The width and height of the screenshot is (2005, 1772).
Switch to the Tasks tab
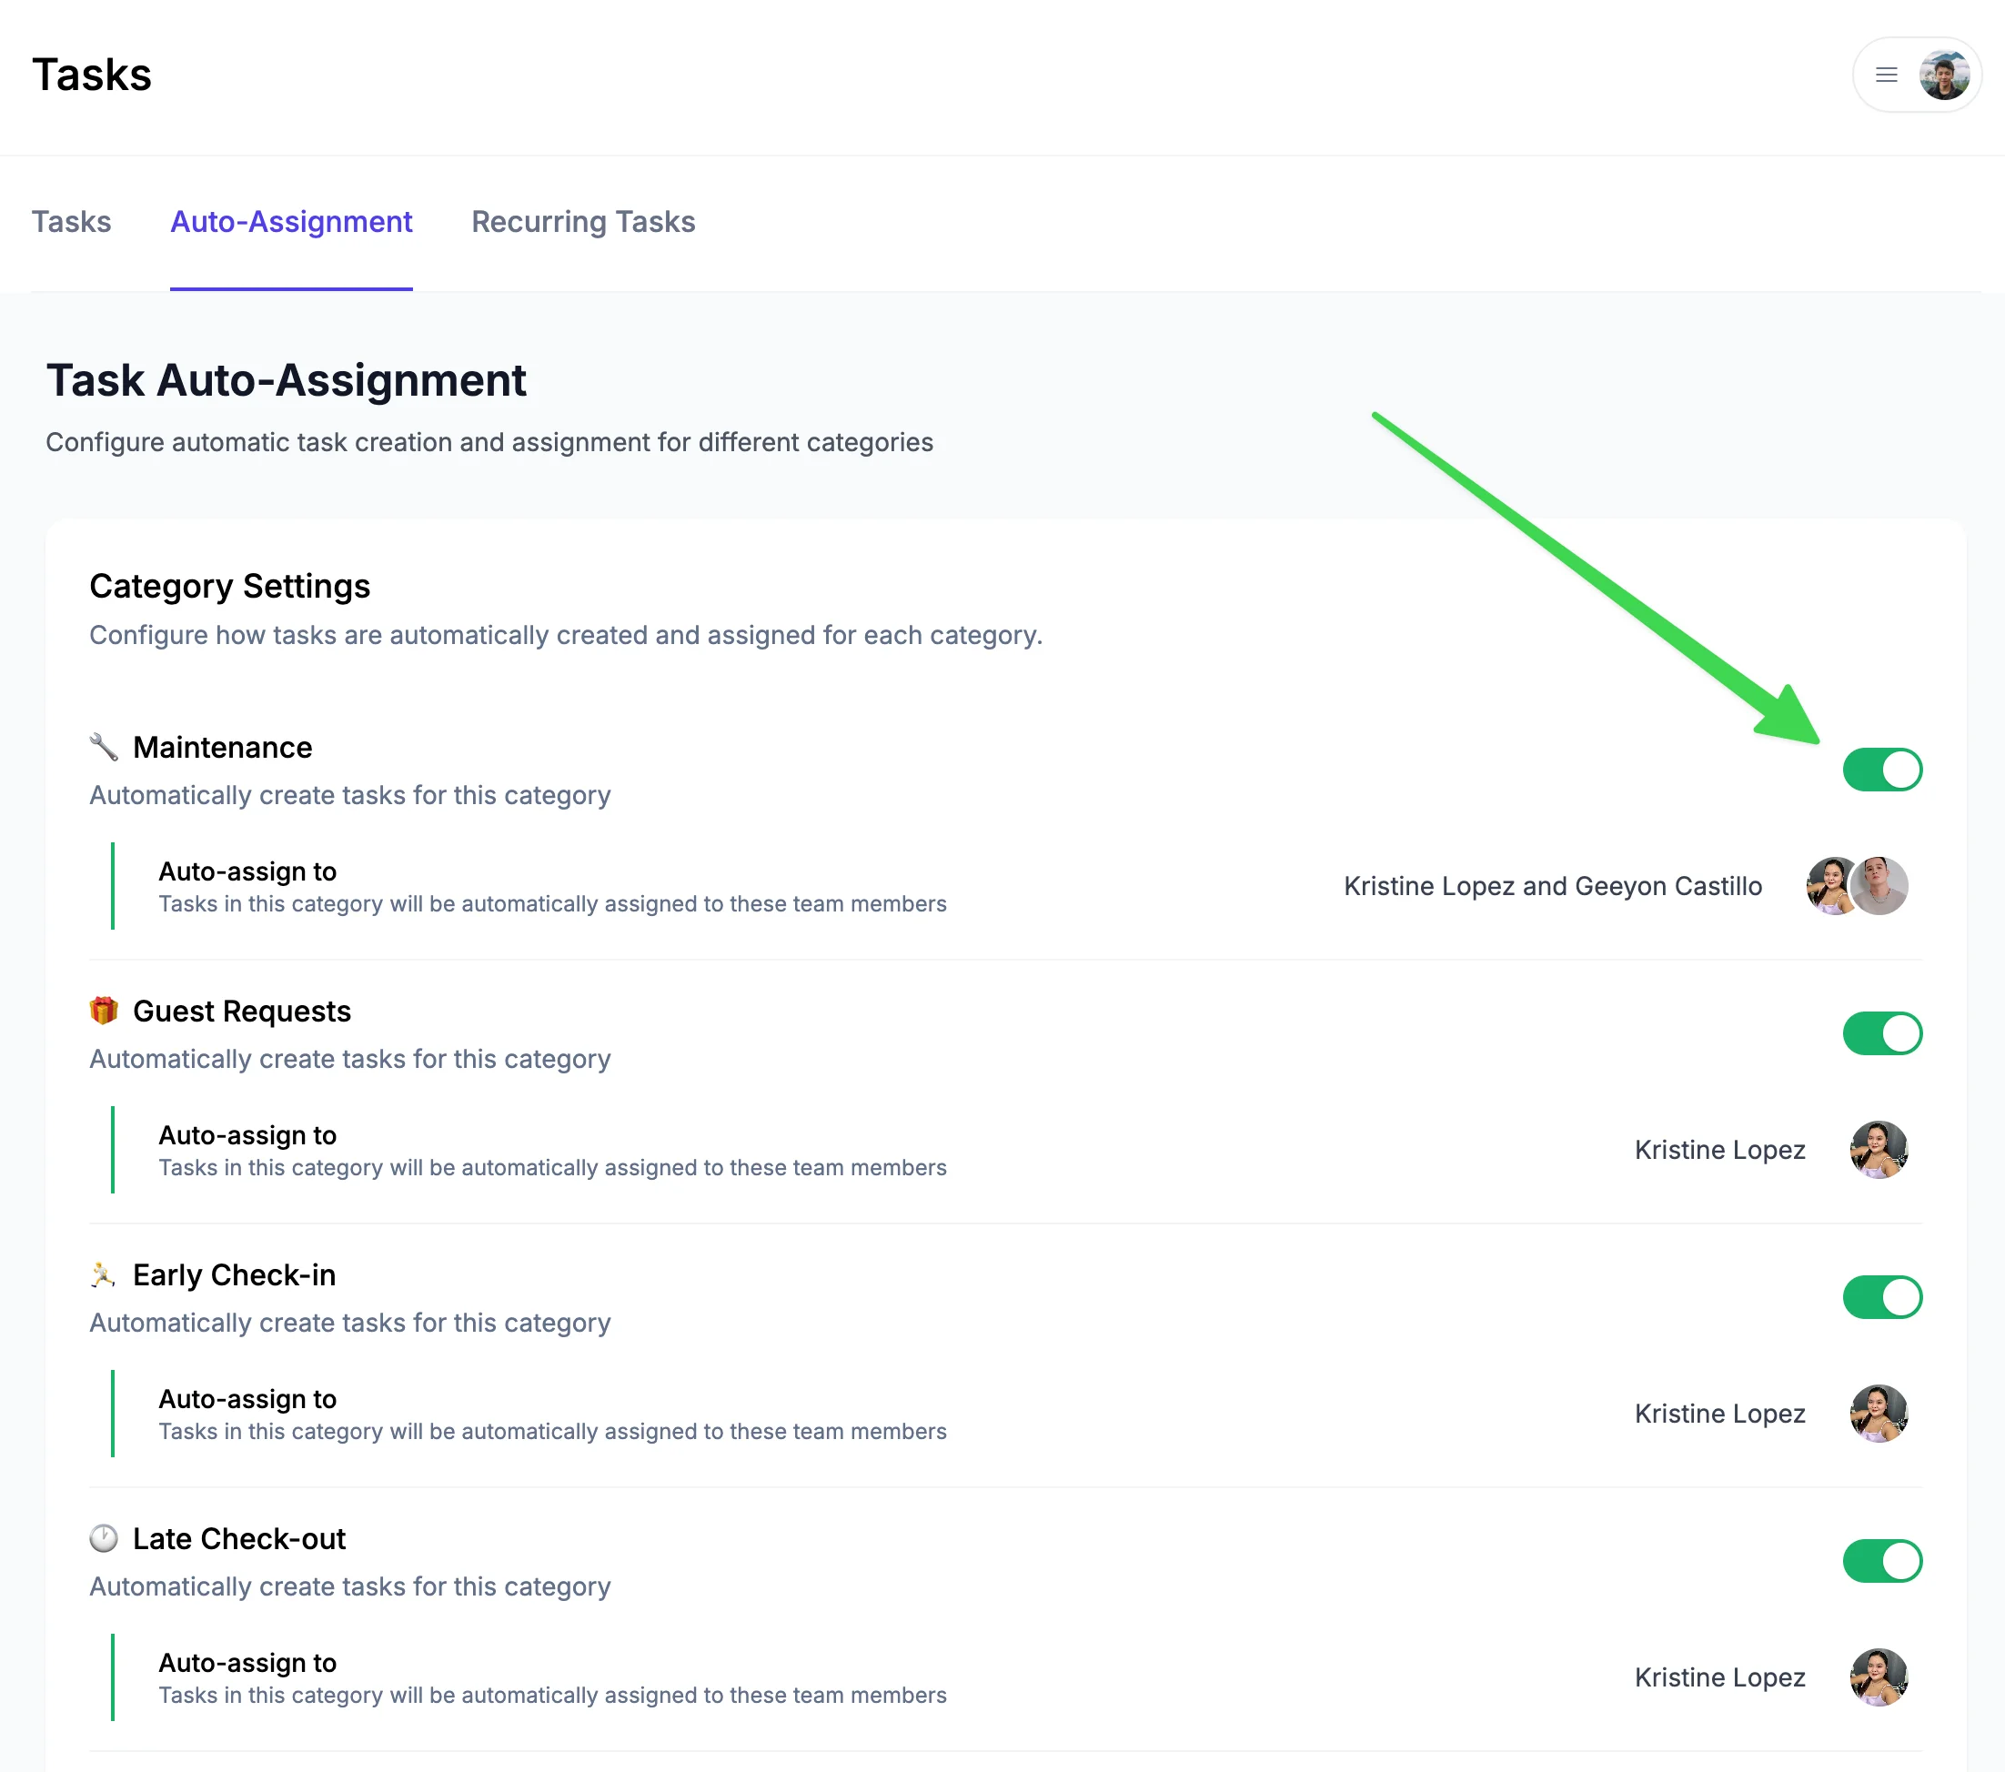click(x=71, y=222)
